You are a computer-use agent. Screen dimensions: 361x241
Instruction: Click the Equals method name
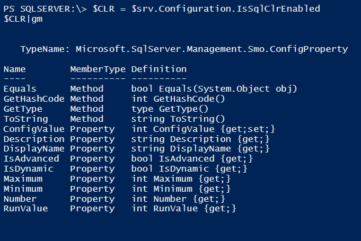[20, 89]
